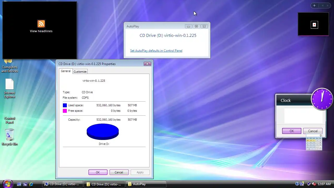Click the purple analog clock gadget
The width and height of the screenshot is (334, 188).
pos(322,99)
